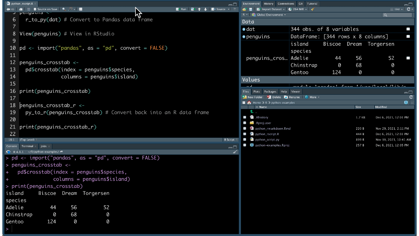This screenshot has width=419, height=236.
Task: Check the checkbox next to python_rscript.R
Action: [244, 134]
